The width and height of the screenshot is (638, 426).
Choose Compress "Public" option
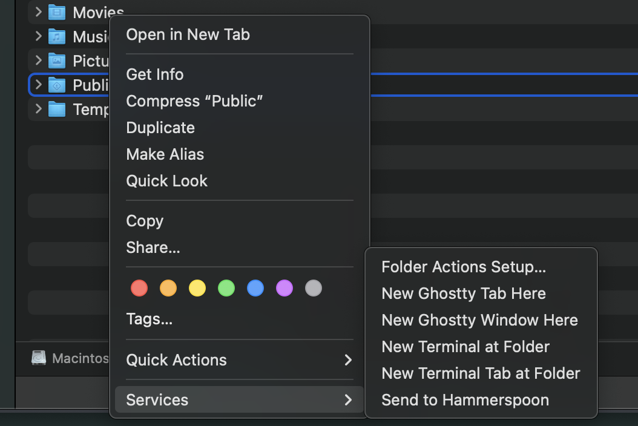[194, 101]
